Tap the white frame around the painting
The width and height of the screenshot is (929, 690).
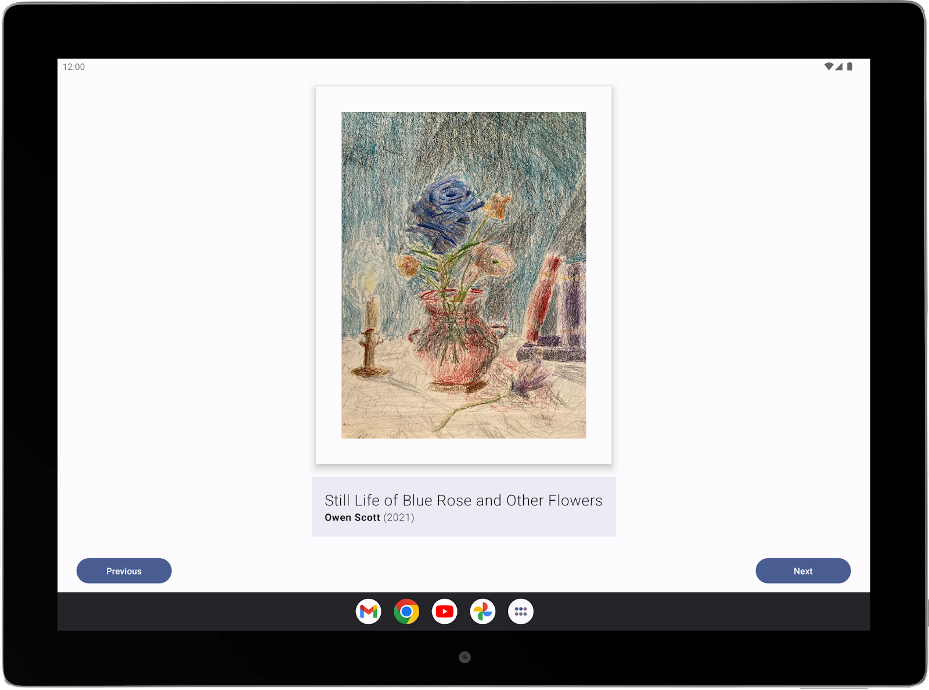tap(463, 99)
